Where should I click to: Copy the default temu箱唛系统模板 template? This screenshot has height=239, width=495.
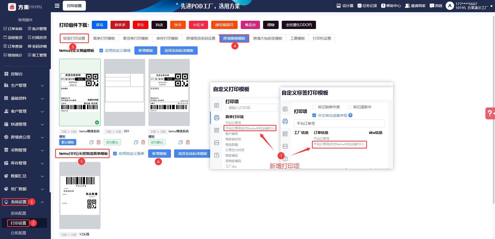[x=91, y=142]
